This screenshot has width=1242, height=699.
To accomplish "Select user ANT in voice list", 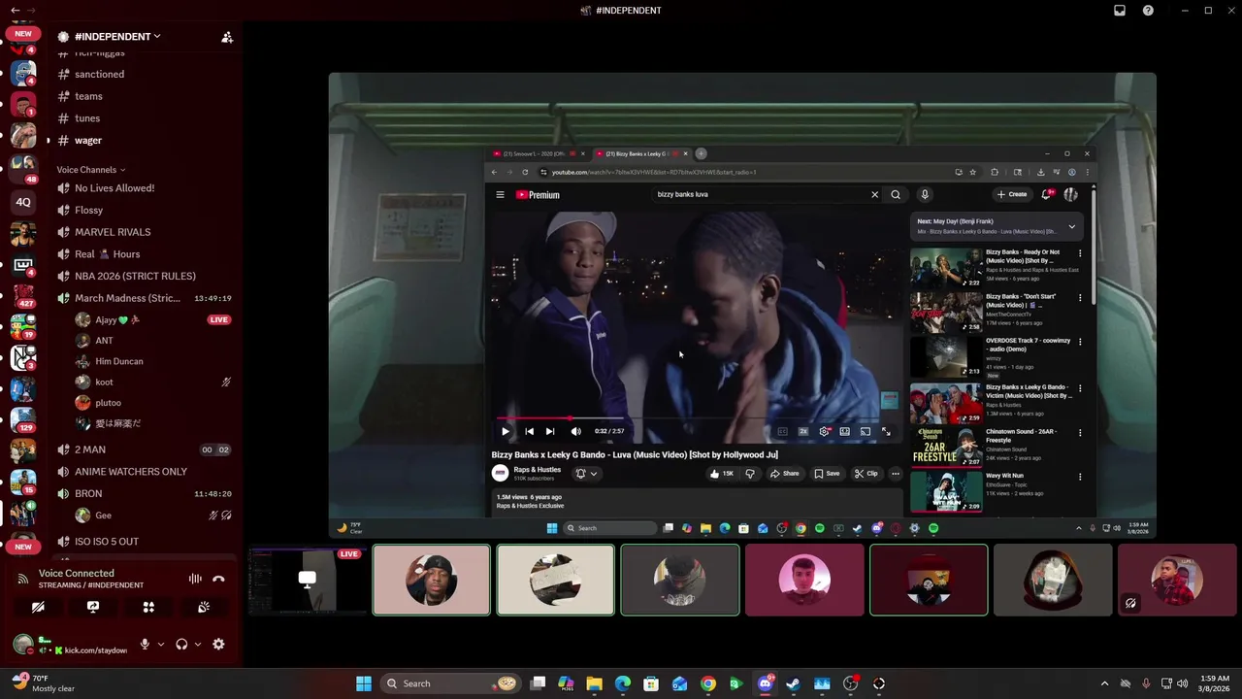I will 104,341.
